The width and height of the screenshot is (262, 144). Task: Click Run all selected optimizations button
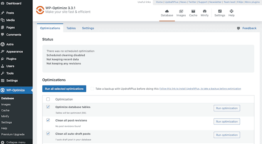tap(64, 89)
